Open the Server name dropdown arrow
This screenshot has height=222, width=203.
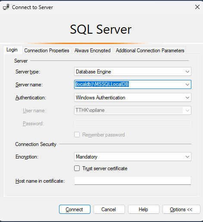click(187, 85)
